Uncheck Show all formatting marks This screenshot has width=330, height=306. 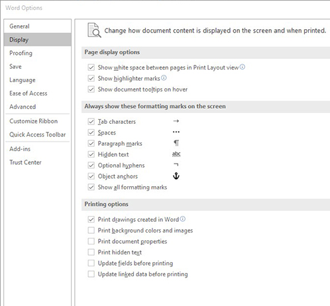[91, 187]
